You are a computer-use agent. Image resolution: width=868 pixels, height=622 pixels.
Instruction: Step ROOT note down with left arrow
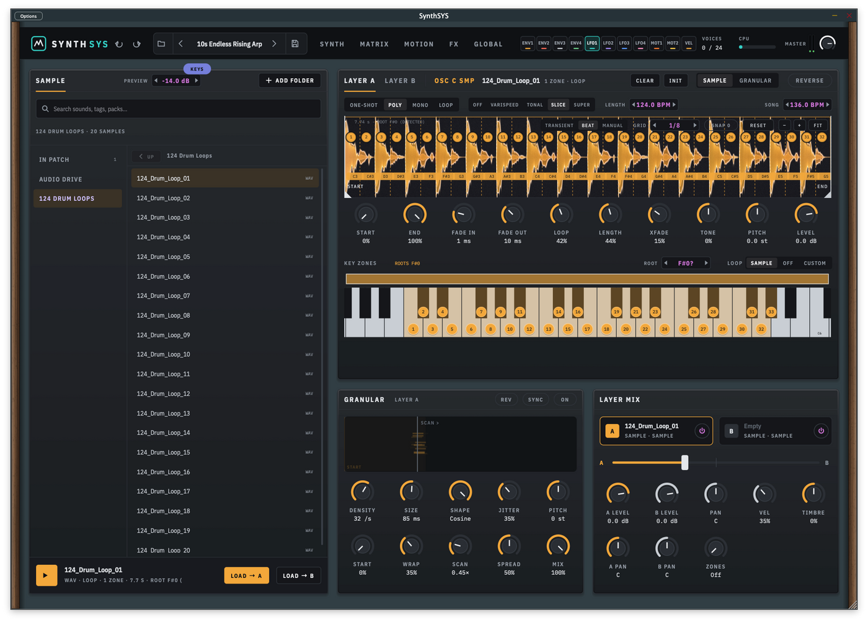[666, 264]
